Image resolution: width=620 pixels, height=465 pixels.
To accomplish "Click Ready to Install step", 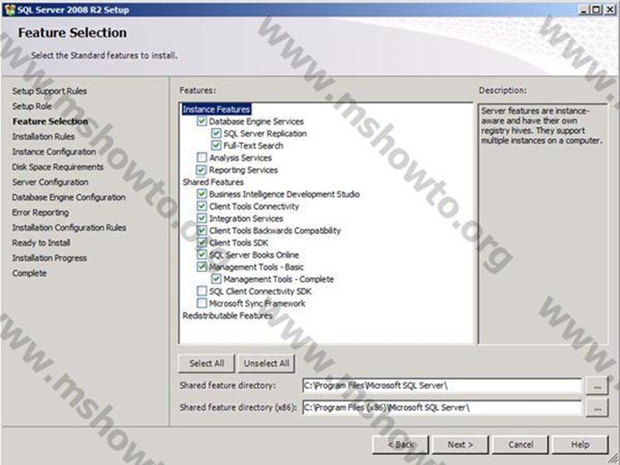I will [x=41, y=243].
